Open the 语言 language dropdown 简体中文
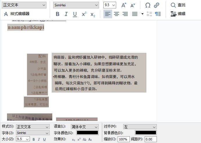The height and width of the screenshot is (143, 201). 85,127
